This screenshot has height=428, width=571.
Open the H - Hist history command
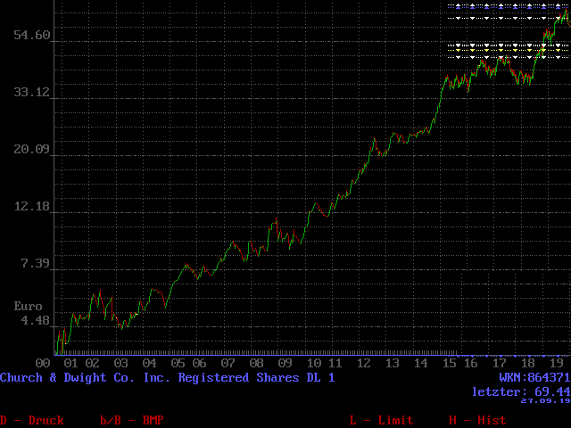tap(476, 420)
